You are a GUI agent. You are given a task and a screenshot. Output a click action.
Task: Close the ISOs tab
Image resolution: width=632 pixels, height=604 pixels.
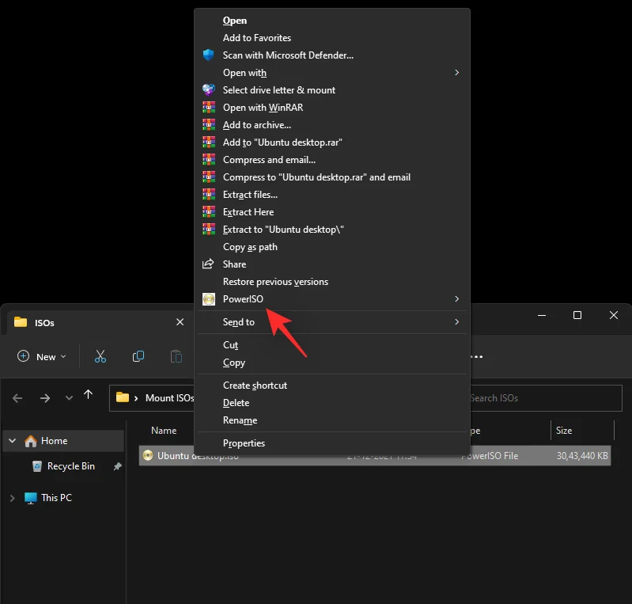[x=180, y=322]
